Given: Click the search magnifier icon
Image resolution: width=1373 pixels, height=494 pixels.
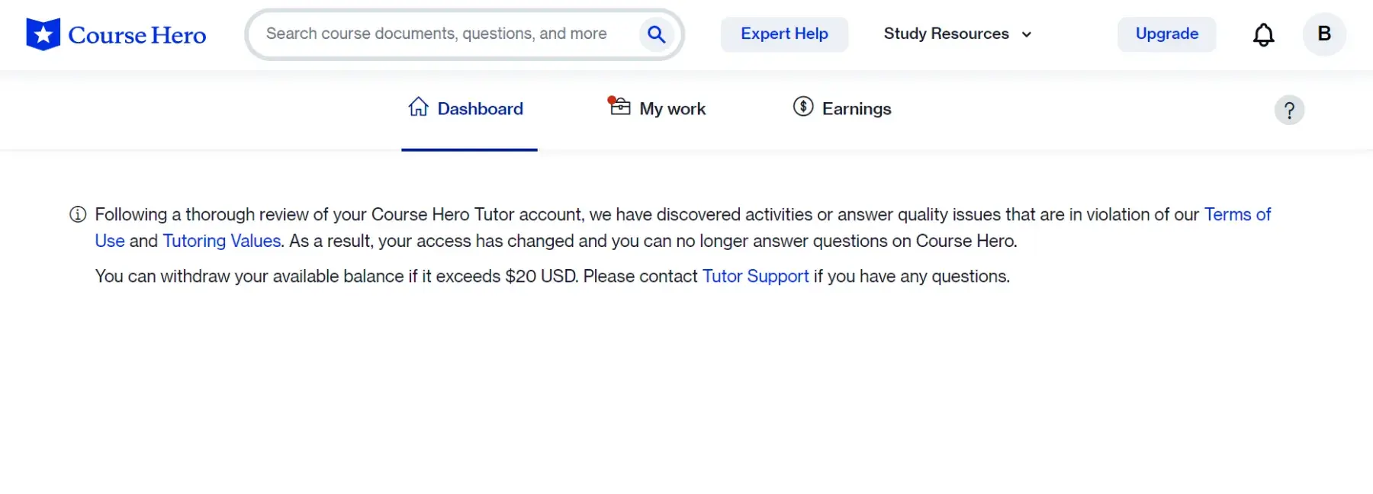Looking at the screenshot, I should coord(656,34).
